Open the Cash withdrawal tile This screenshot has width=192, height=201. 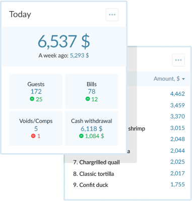tap(92, 128)
